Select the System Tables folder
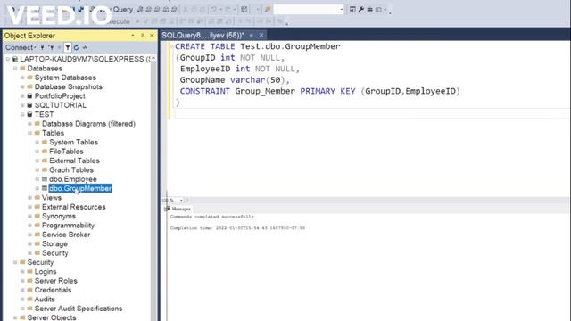The image size is (571, 321). click(73, 143)
